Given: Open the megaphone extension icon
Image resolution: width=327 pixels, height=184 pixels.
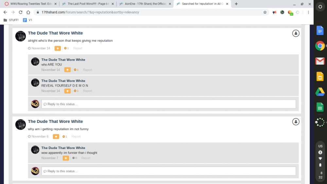Looking at the screenshot, I should coord(274,12).
